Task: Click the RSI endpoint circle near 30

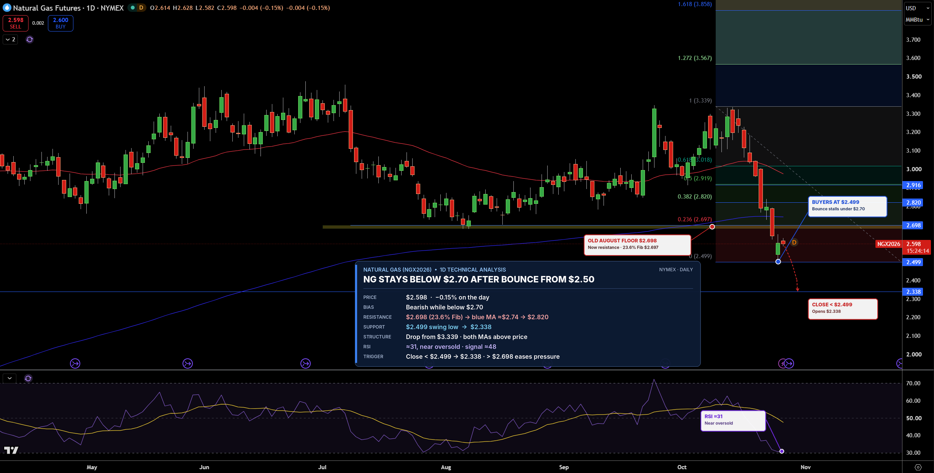Action: [782, 451]
